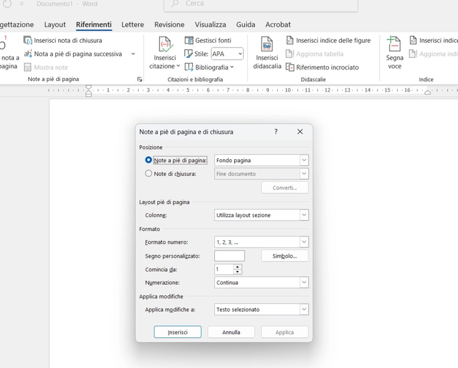Increase Comincia da value with up arrow
This screenshot has height=368, width=458.
click(x=238, y=267)
